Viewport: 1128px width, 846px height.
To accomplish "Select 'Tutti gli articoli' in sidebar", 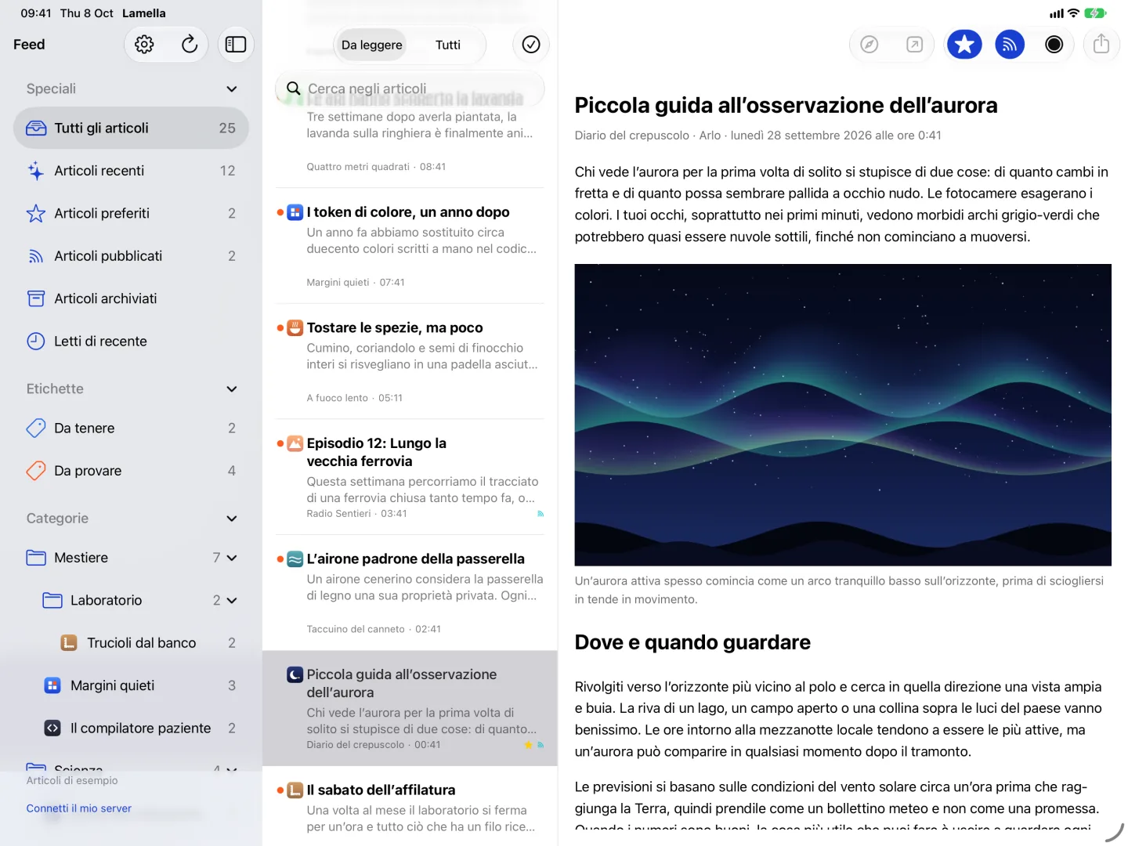I will 131,128.
